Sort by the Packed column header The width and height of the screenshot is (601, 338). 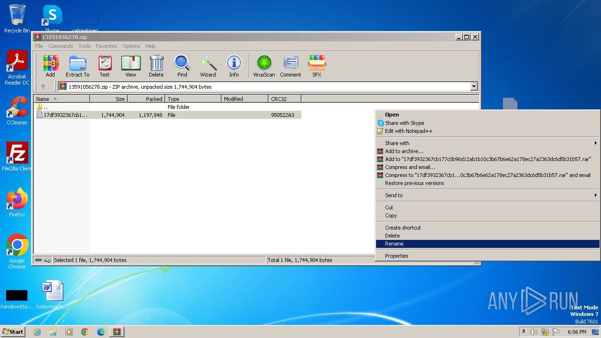146,99
